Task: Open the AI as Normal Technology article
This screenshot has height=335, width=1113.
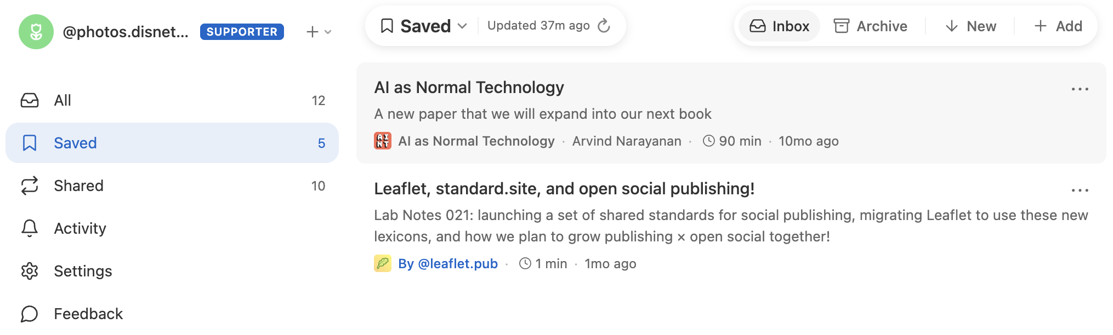Action: [x=469, y=88]
